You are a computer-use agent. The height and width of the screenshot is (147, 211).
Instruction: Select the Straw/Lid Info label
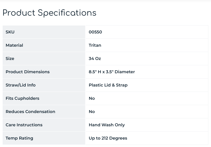(20, 85)
